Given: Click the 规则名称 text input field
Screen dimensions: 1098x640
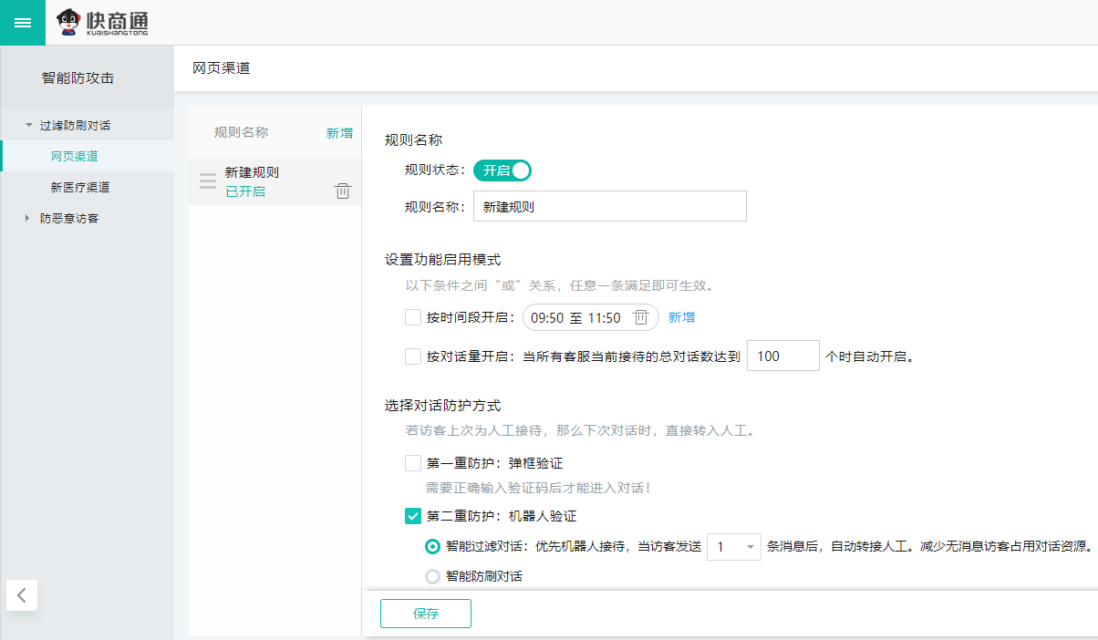Looking at the screenshot, I should [x=609, y=206].
